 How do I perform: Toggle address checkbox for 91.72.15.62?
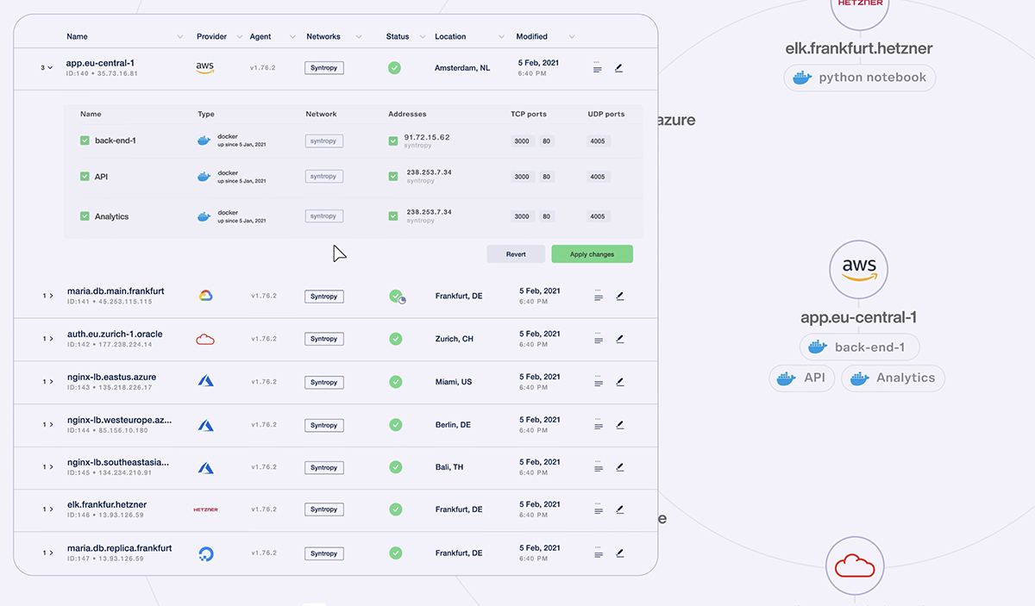pyautogui.click(x=393, y=141)
